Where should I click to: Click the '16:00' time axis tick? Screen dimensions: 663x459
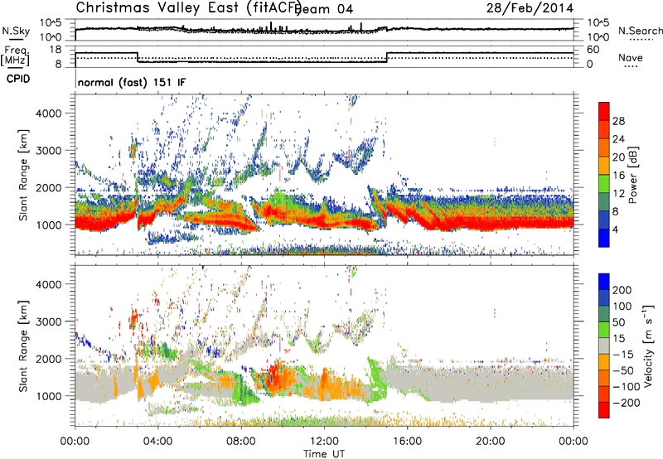pos(407,442)
